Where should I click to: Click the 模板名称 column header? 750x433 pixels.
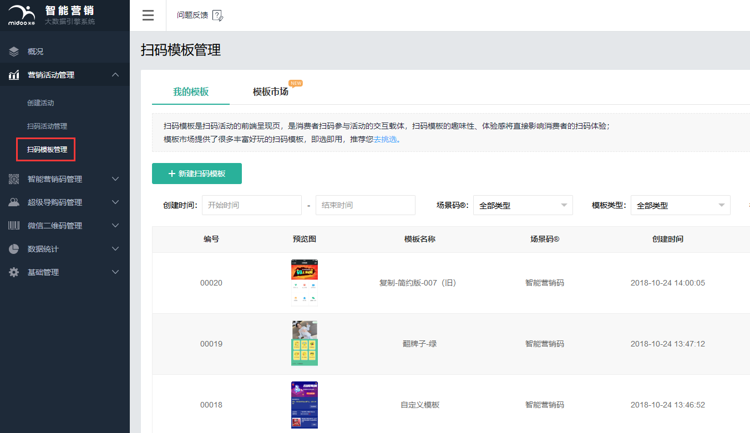click(x=420, y=240)
